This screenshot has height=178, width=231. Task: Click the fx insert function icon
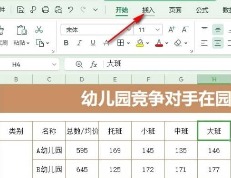point(93,64)
